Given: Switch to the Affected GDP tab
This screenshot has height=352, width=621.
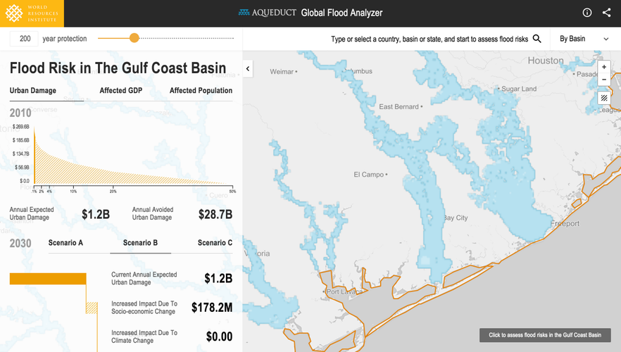Looking at the screenshot, I should coord(121,91).
